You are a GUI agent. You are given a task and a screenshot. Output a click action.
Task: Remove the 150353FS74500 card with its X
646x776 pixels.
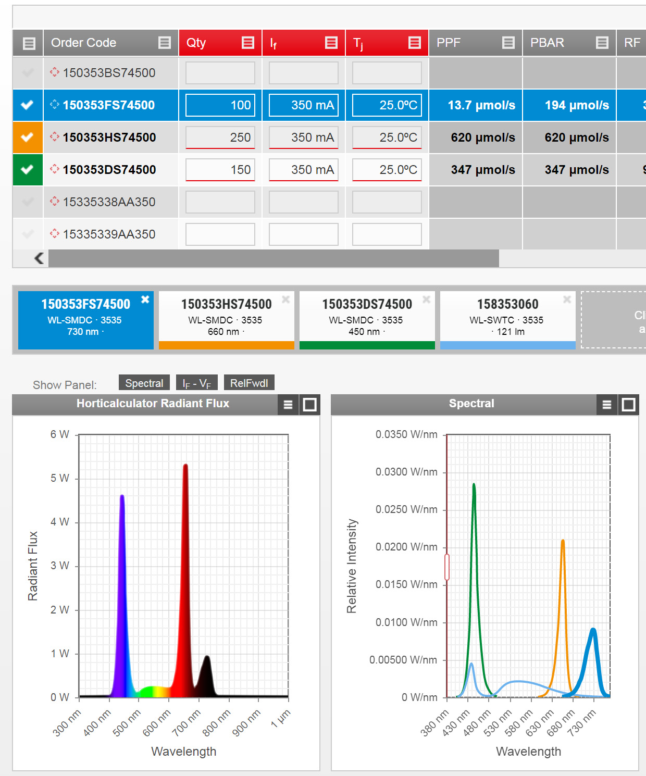[145, 299]
